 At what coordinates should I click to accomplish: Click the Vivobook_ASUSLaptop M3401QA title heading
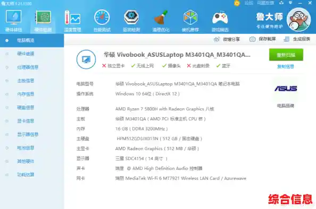tap(177, 55)
